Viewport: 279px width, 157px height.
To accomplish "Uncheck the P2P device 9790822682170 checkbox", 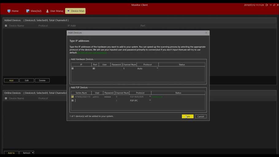I will 73,97.
